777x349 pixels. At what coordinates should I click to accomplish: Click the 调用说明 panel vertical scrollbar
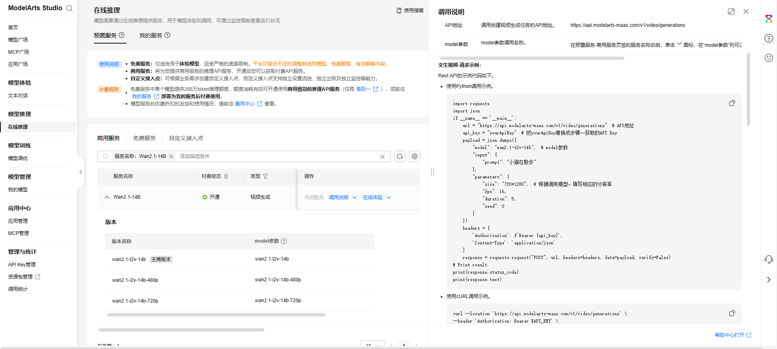click(748, 90)
